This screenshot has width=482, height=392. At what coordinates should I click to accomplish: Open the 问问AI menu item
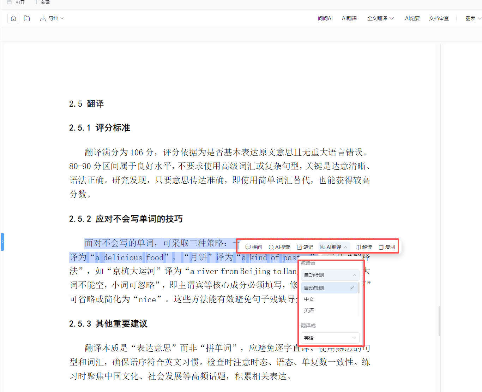(x=325, y=18)
